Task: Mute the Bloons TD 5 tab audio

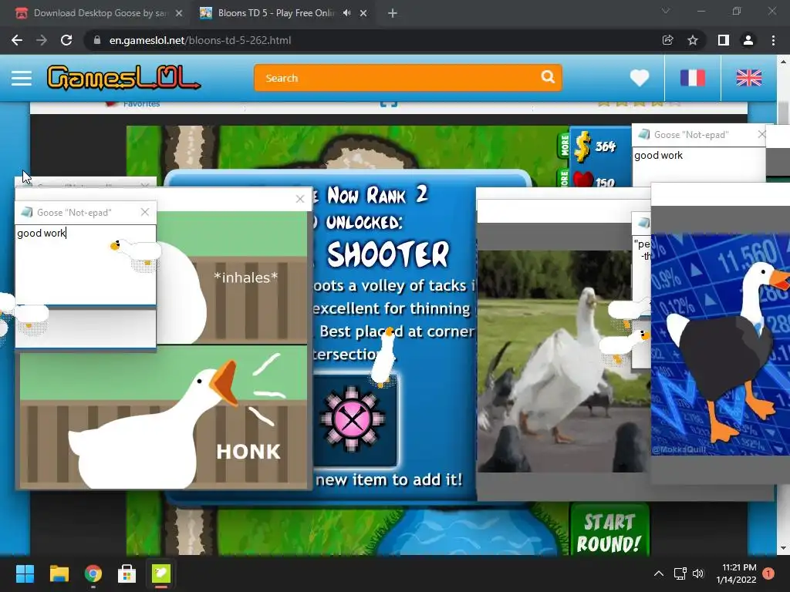Action: (x=346, y=13)
